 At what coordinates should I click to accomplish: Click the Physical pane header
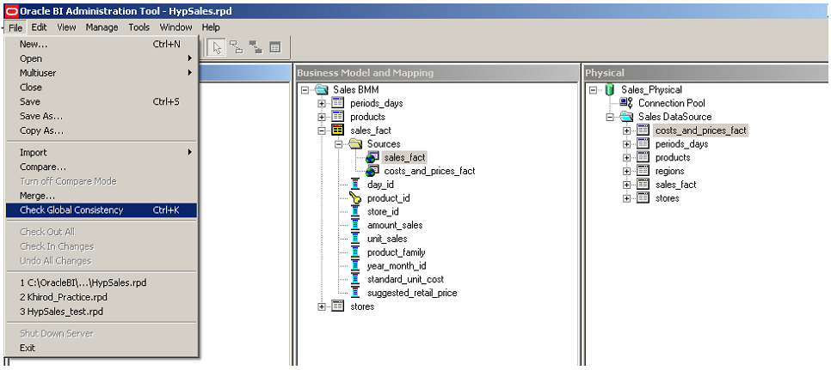[706, 73]
